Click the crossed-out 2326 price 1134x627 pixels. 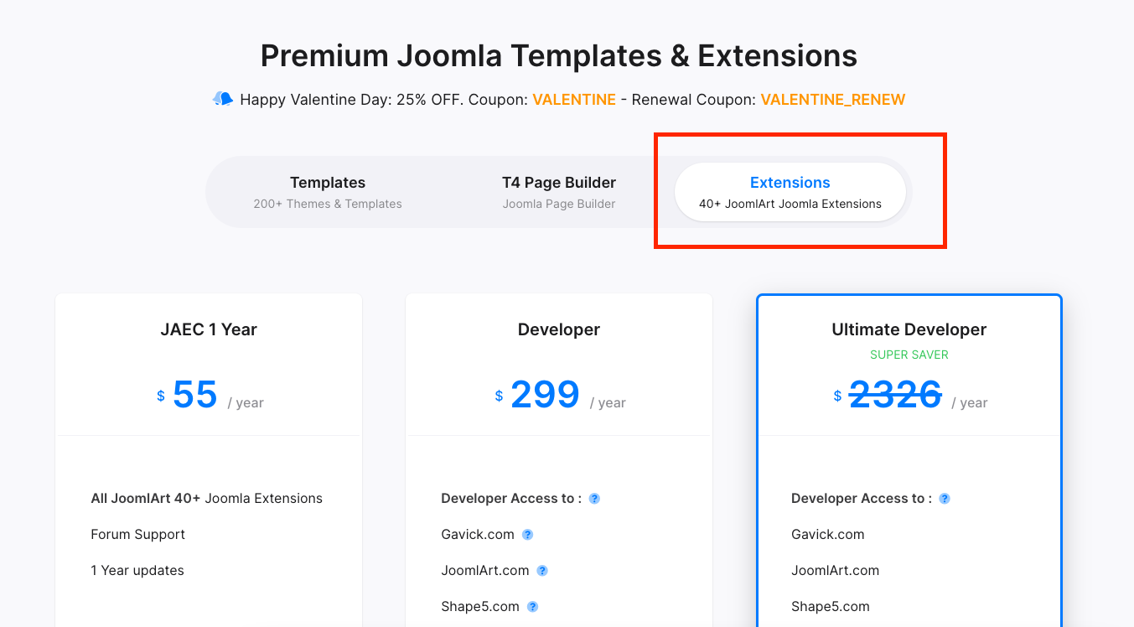click(895, 395)
